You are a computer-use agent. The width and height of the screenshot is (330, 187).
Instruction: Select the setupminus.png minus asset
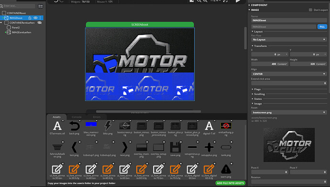[x=192, y=147]
